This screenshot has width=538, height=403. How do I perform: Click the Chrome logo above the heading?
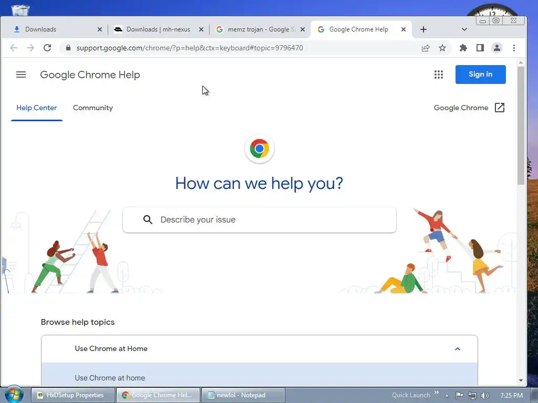(260, 149)
